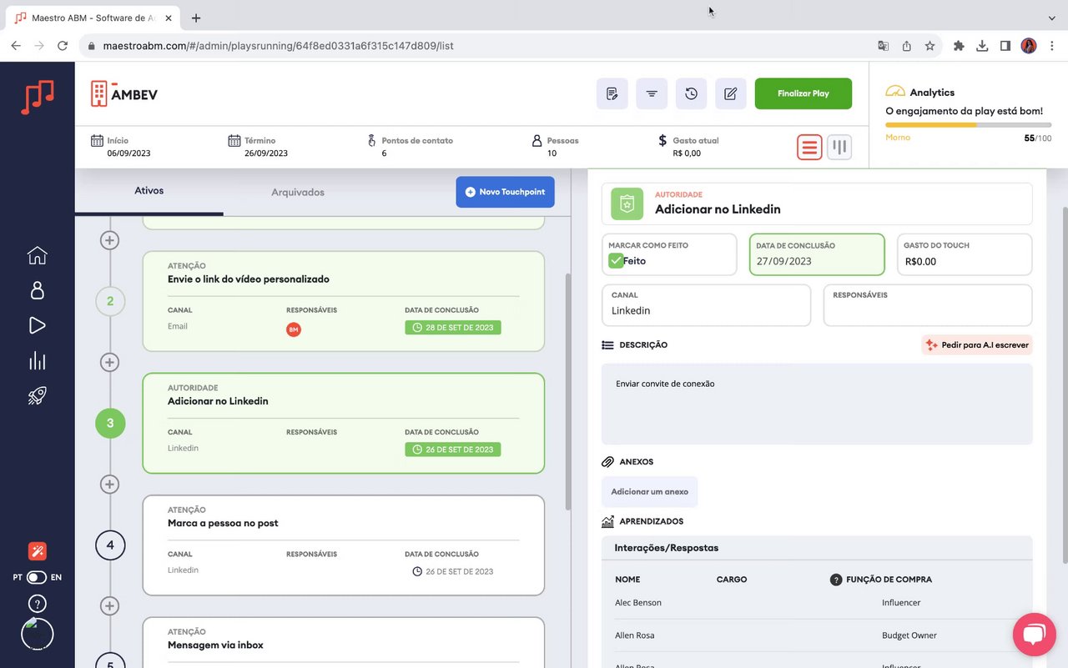
Task: Click step number 4 timeline marker
Action: (x=110, y=545)
